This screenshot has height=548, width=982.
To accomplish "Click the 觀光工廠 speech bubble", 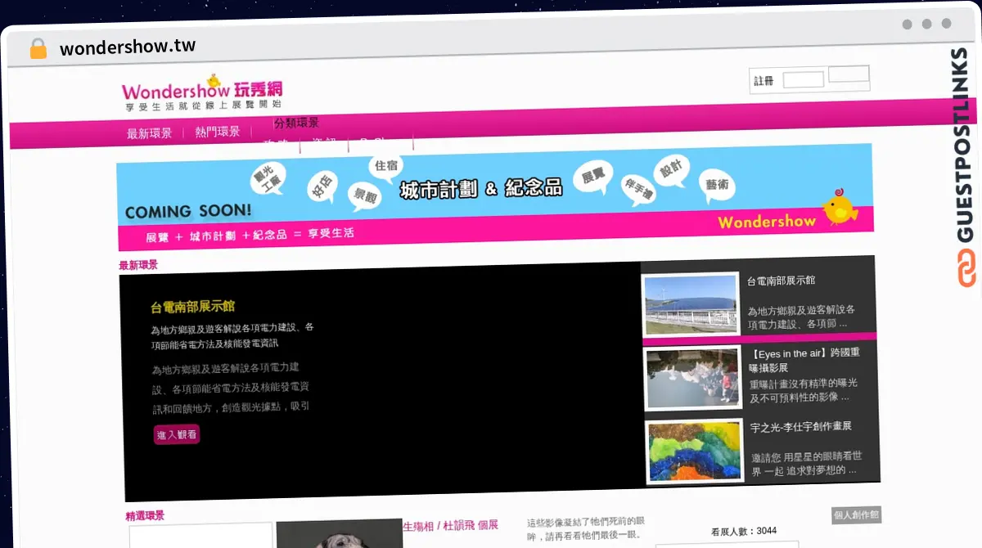I will tap(267, 179).
